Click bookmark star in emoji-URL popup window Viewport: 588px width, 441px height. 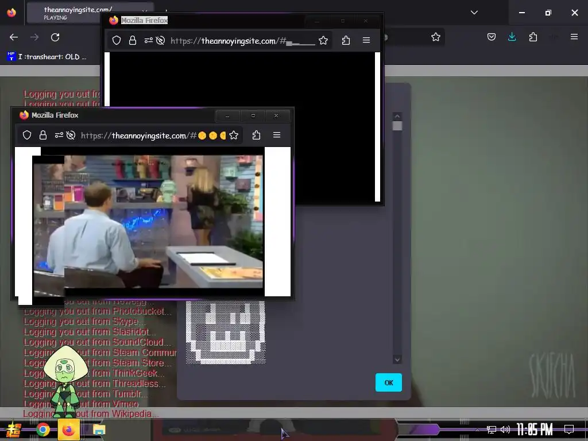(234, 135)
